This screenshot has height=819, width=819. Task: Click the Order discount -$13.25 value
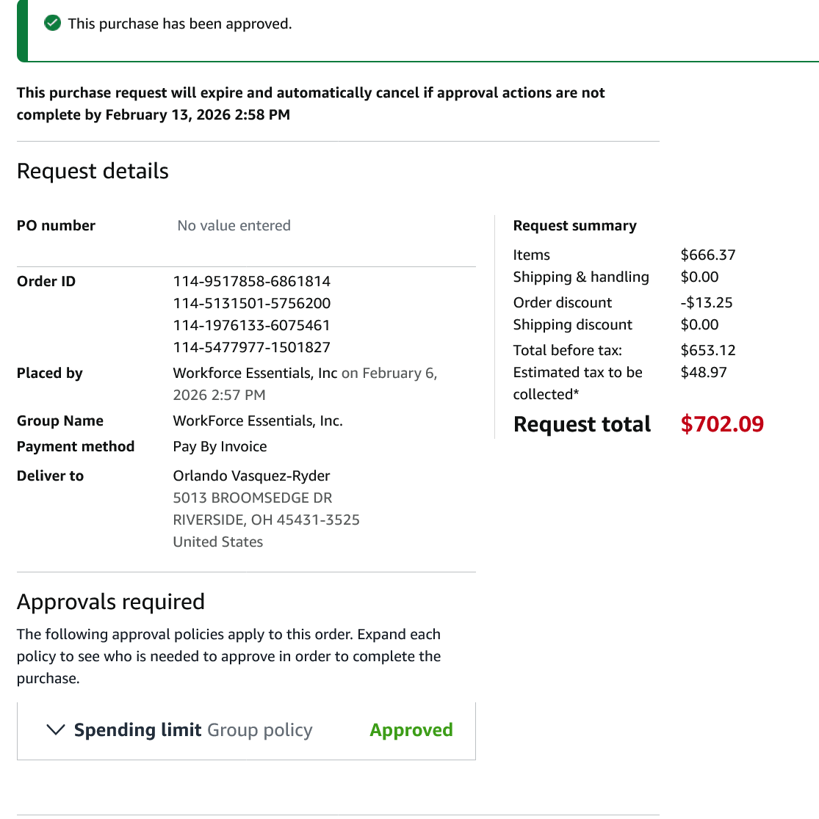pyautogui.click(x=706, y=302)
